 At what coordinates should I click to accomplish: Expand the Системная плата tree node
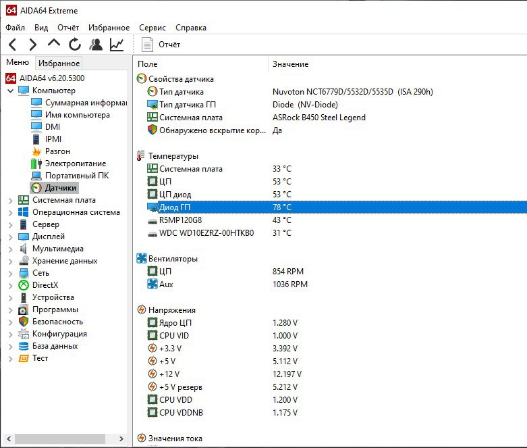pyautogui.click(x=10, y=200)
